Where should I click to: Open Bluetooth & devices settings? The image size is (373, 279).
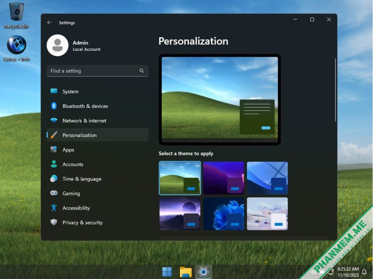point(97,106)
